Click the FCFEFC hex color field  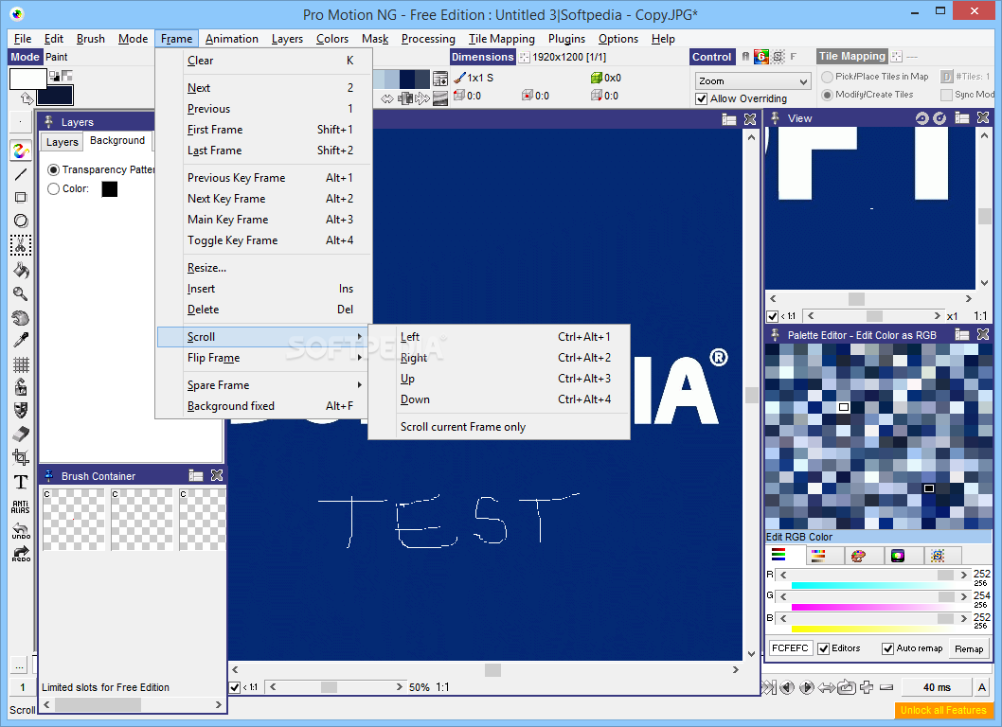tap(790, 648)
